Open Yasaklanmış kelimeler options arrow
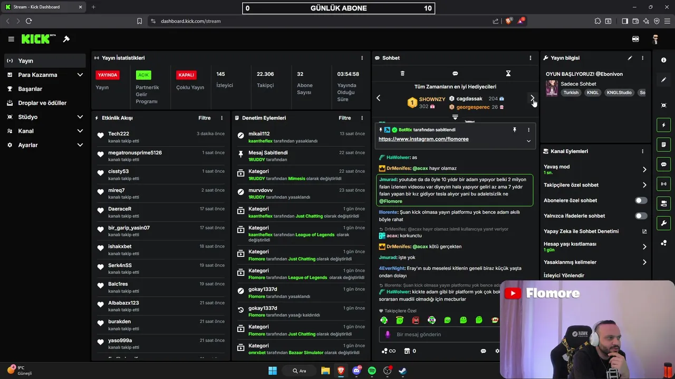This screenshot has width=675, height=379. 644,262
